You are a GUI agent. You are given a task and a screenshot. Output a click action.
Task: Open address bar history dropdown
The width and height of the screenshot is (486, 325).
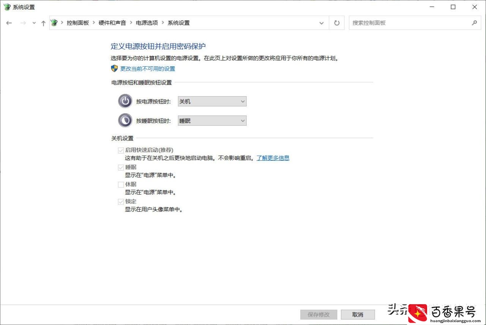tap(322, 23)
